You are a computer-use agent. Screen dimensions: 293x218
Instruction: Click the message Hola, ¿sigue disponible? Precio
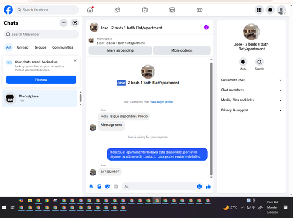[124, 116]
